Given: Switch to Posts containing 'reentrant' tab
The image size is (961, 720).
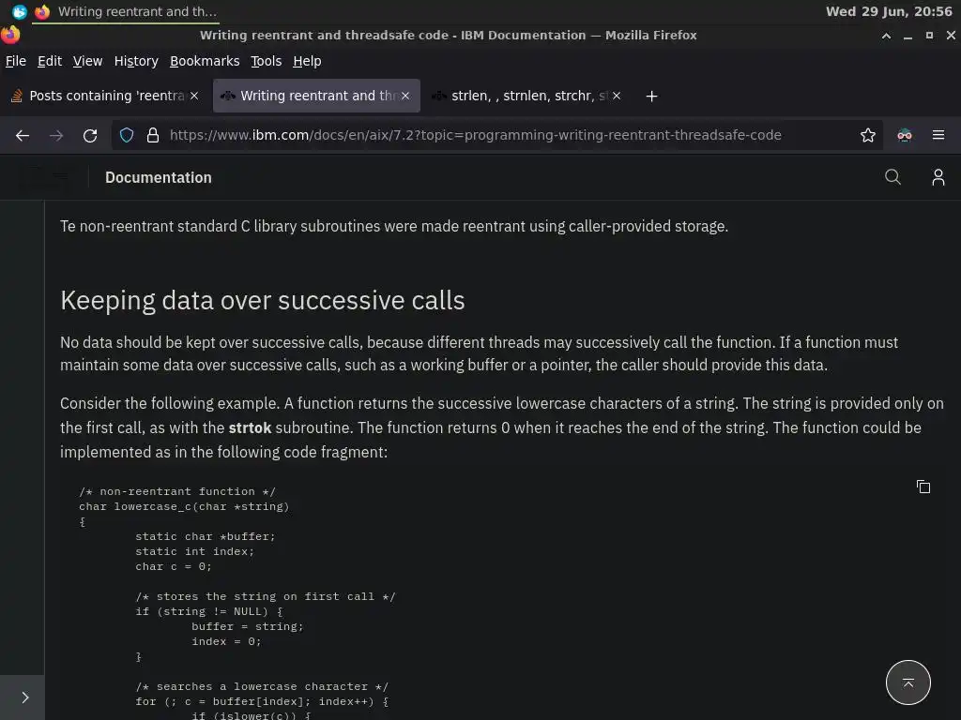Looking at the screenshot, I should point(103,96).
